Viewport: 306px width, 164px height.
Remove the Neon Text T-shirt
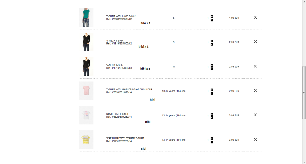255,115
